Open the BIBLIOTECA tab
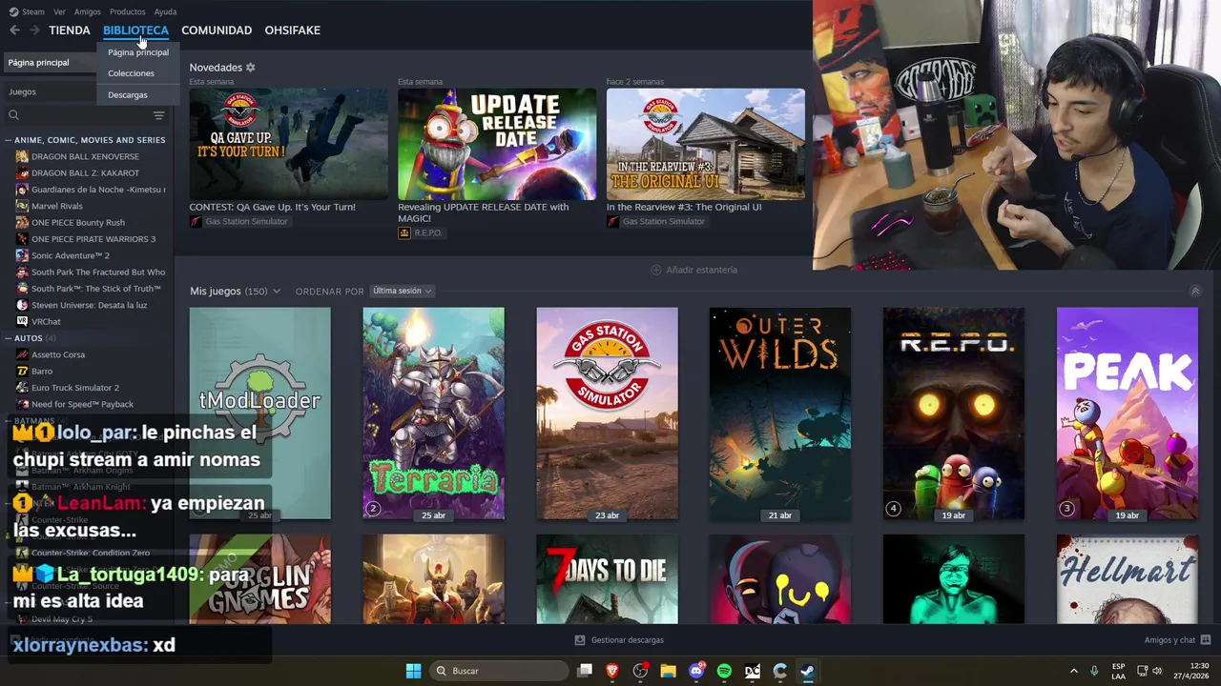 pos(135,30)
